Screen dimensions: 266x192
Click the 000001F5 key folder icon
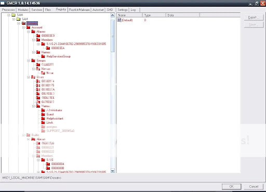coord(38,85)
